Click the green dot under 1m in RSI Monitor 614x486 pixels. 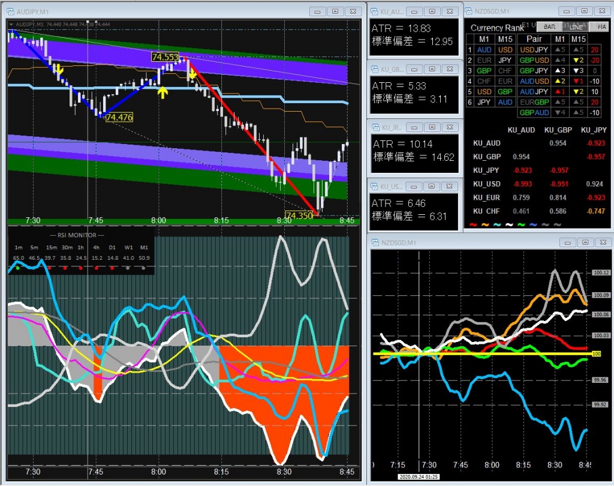(x=17, y=268)
